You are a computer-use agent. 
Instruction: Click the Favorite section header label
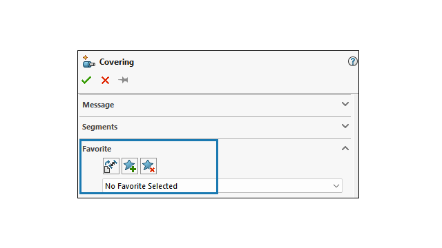click(x=97, y=149)
